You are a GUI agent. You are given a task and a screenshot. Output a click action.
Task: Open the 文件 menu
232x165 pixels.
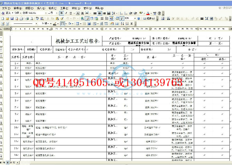6,8
